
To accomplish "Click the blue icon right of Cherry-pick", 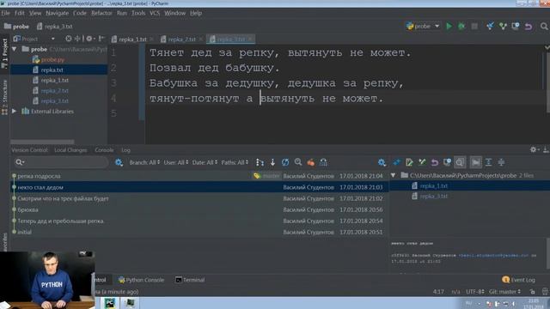I will [323, 162].
